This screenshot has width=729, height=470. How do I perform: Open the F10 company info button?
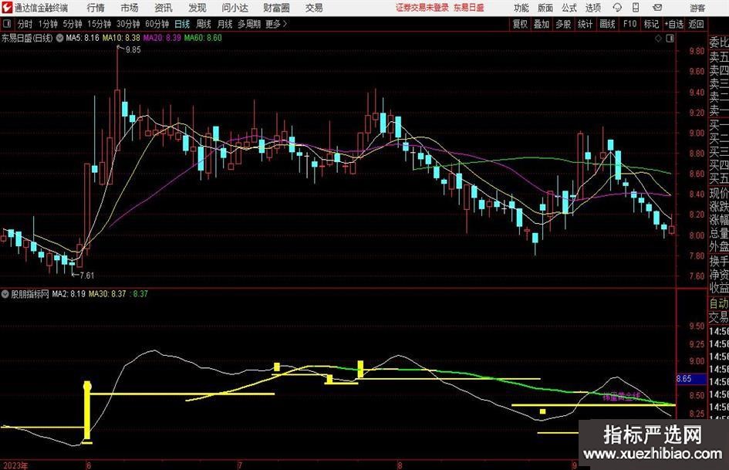click(x=630, y=24)
